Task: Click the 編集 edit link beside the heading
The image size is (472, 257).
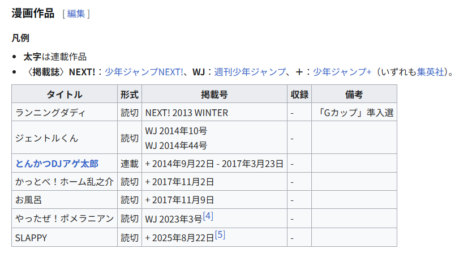Action: (x=76, y=14)
